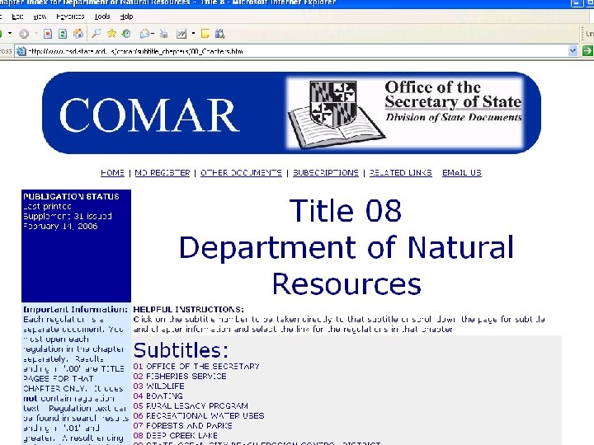Screen dimensions: 594x445
Task: Follow the SUBSCRIPTIONS link
Action: click(326, 173)
